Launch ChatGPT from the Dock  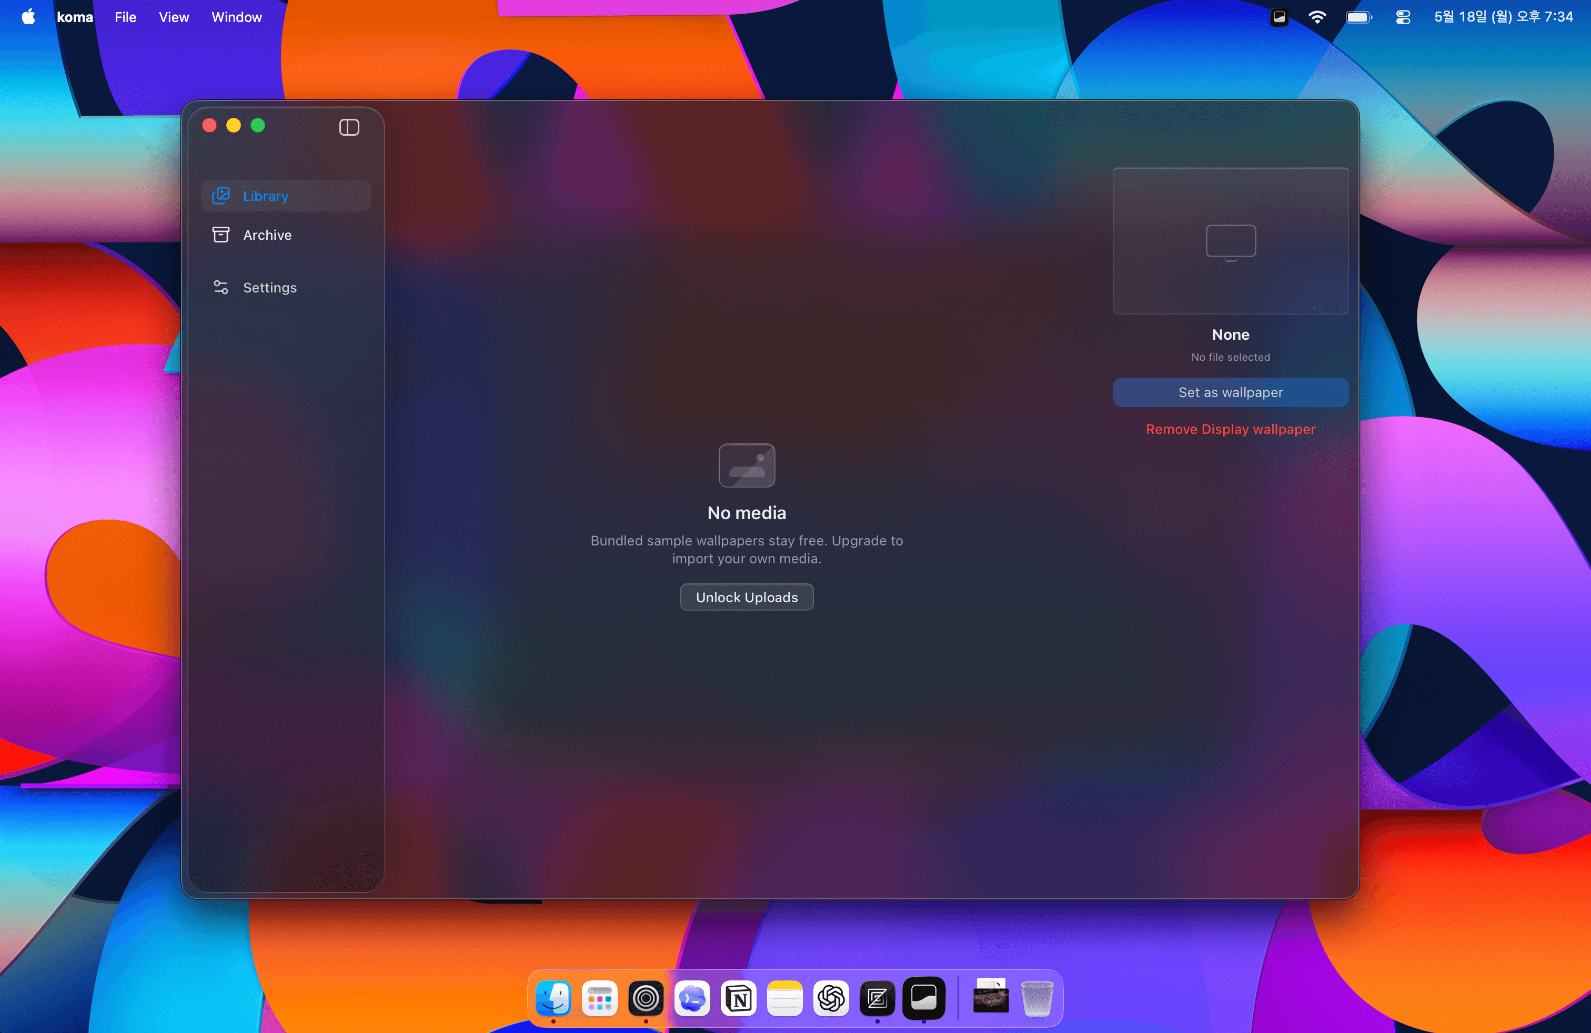point(831,998)
